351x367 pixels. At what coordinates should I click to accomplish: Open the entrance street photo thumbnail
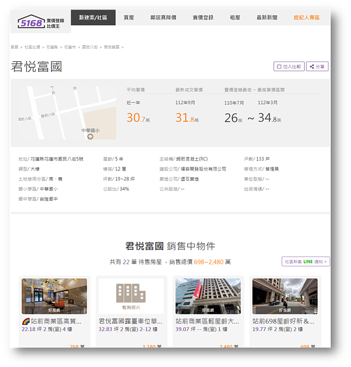click(x=285, y=296)
